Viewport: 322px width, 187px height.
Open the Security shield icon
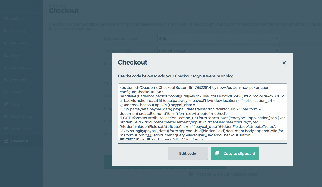click(6, 31)
